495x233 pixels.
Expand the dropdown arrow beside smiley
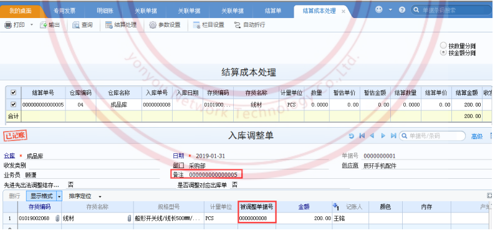click(390, 10)
